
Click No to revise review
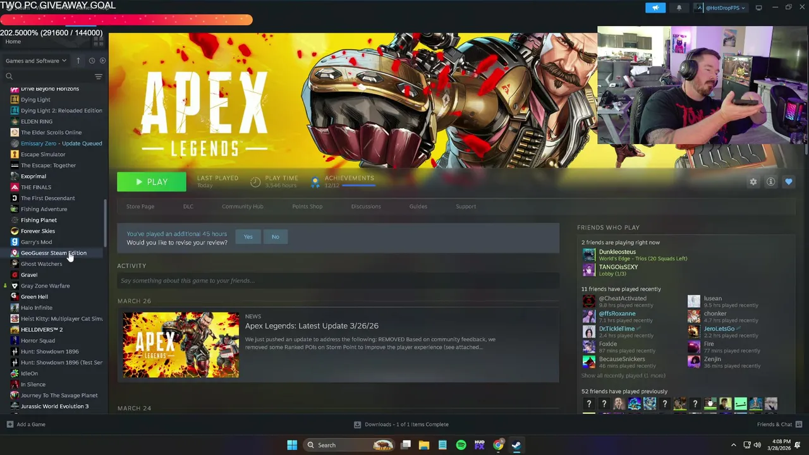coord(275,237)
